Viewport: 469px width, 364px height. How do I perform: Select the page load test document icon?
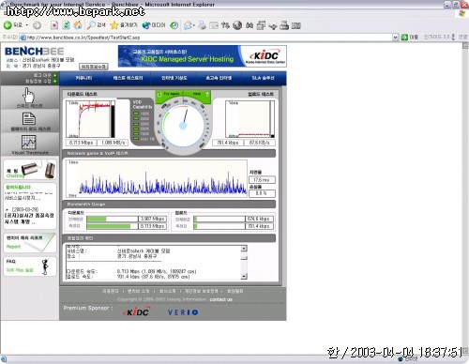29,119
